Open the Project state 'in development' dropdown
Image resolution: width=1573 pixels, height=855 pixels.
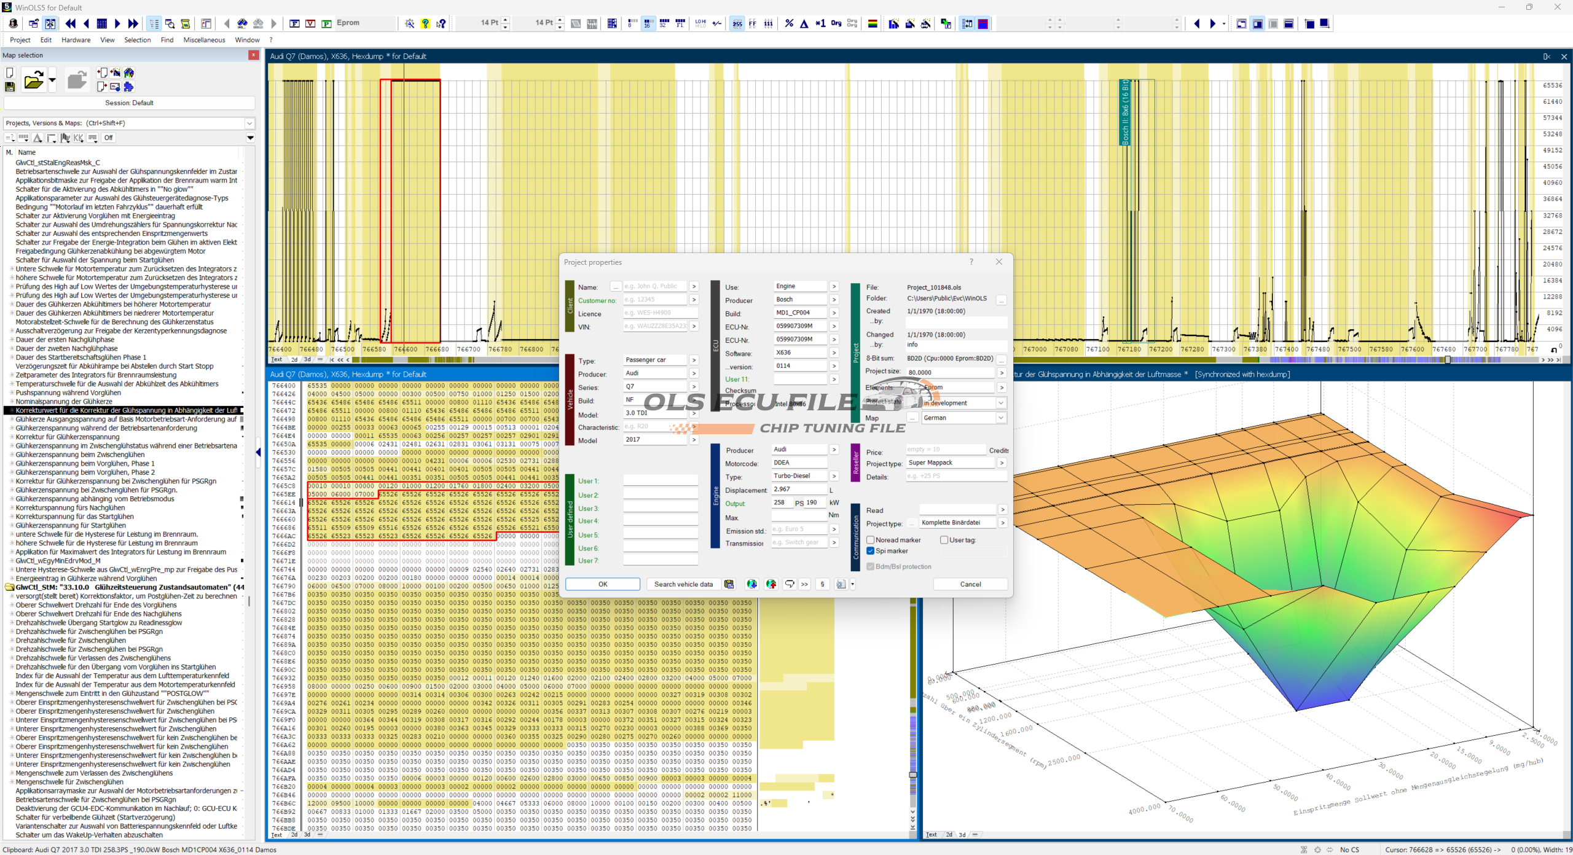(1000, 403)
